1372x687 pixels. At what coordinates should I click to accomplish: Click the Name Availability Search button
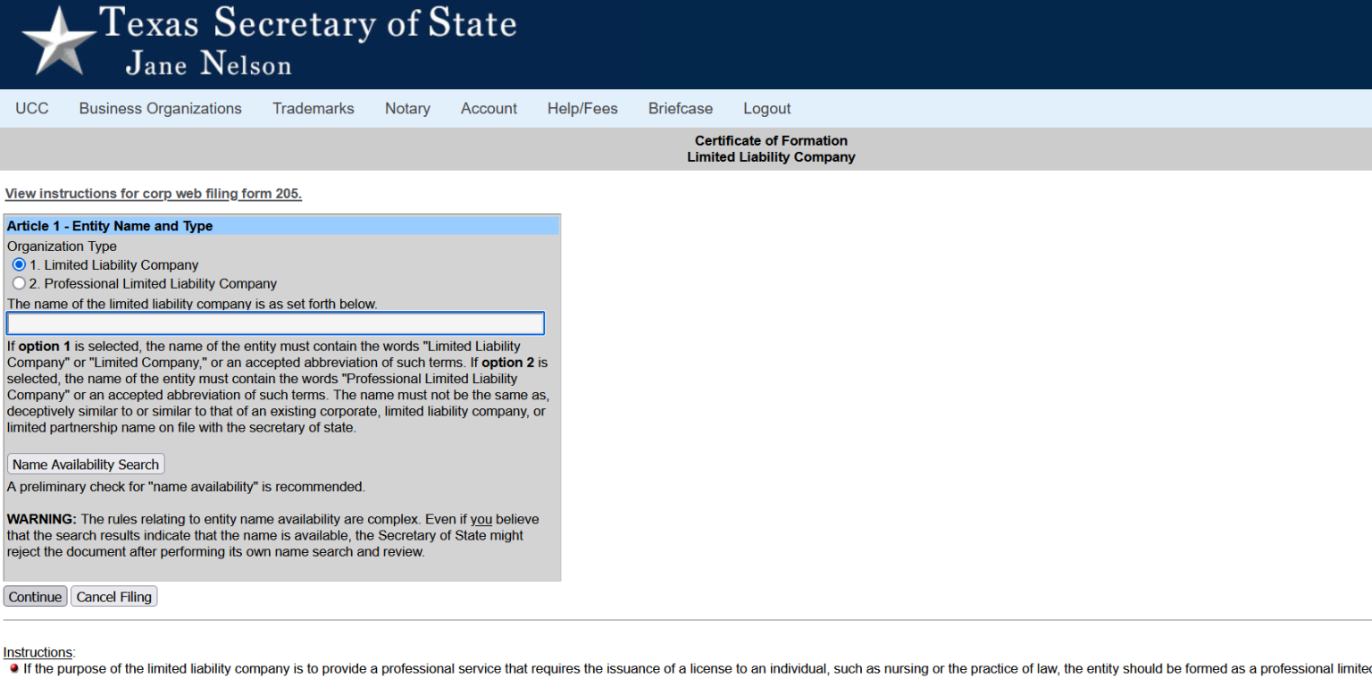(85, 464)
